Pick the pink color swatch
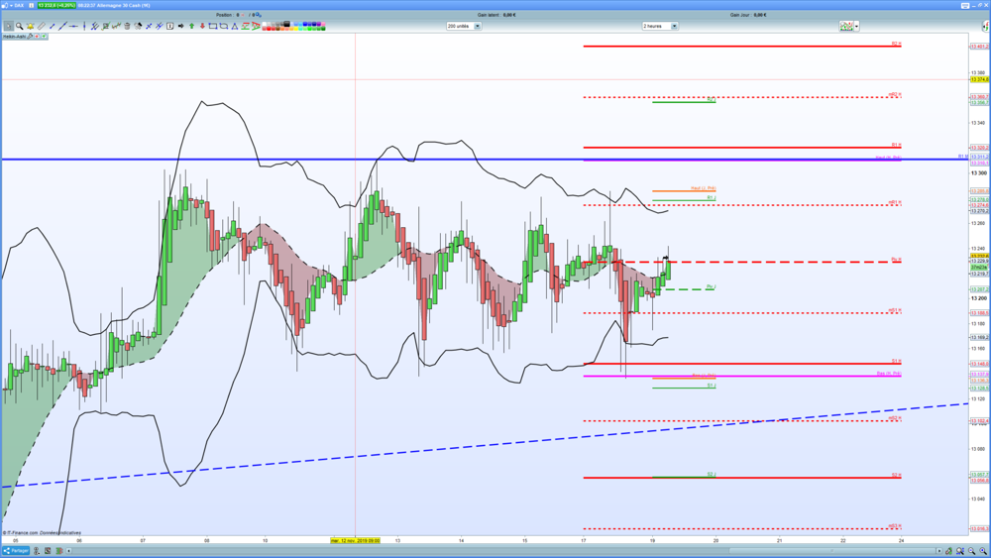 pos(323,24)
